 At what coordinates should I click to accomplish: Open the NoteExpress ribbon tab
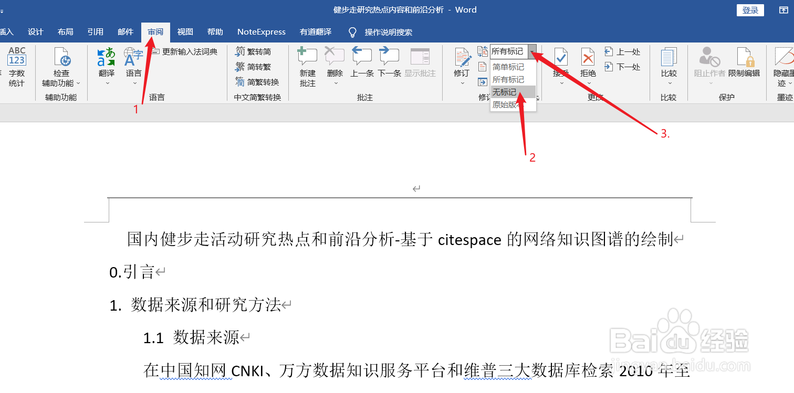click(x=261, y=31)
